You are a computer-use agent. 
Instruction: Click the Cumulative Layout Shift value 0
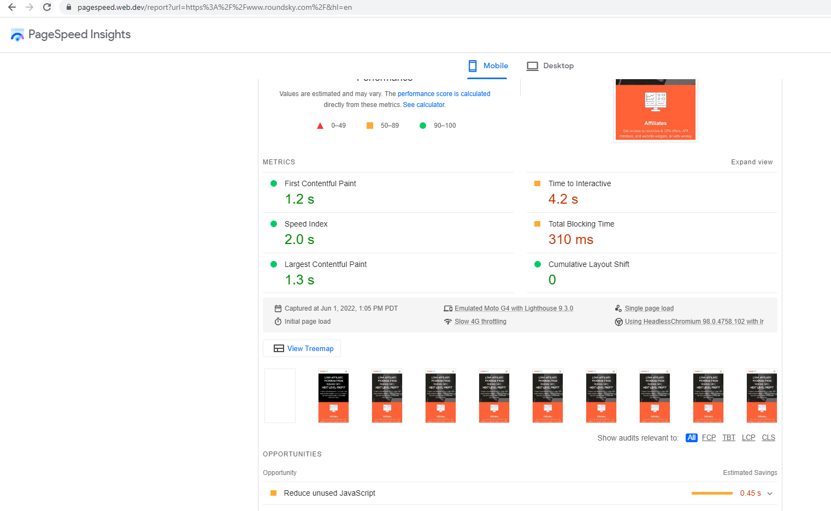pyautogui.click(x=552, y=280)
